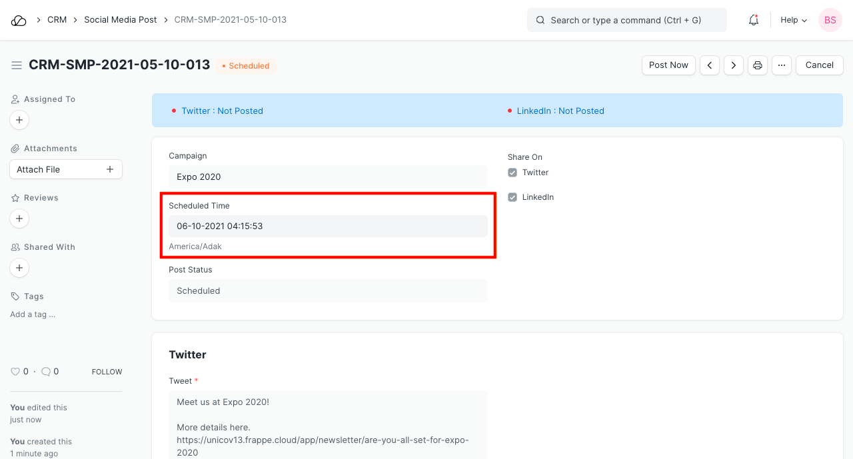This screenshot has height=459, width=853.
Task: Like this post with heart icon
Action: [15, 372]
